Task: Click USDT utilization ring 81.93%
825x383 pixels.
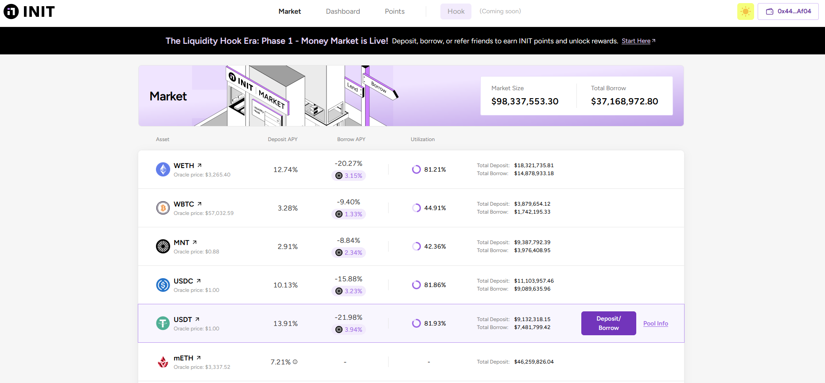Action: tap(416, 323)
